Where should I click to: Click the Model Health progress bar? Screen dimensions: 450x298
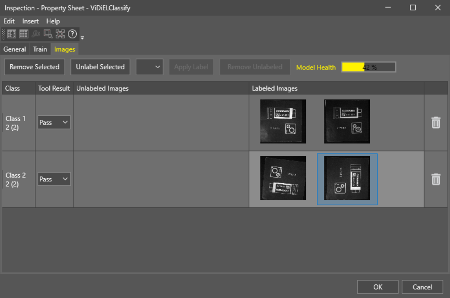pos(368,67)
